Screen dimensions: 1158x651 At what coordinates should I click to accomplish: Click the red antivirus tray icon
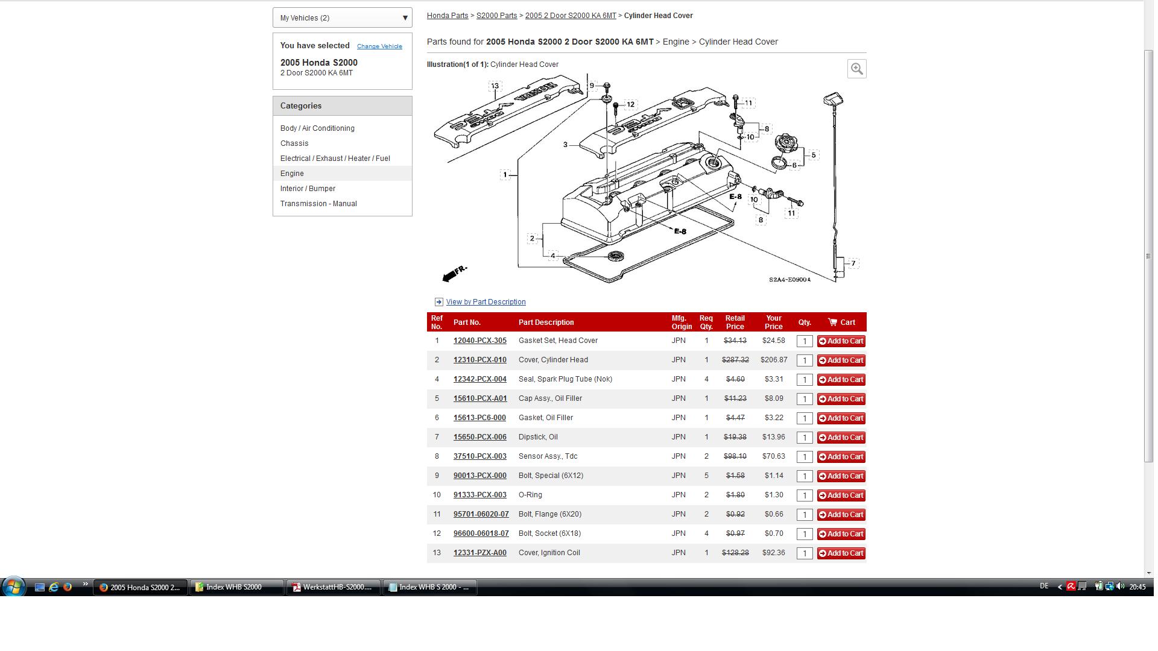pos(1071,587)
